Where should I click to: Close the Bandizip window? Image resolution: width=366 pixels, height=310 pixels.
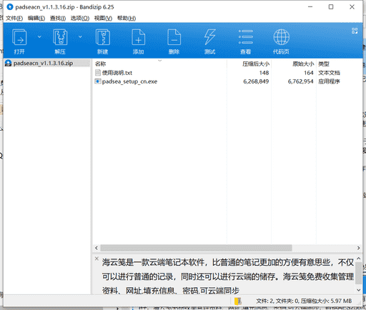pos(352,7)
